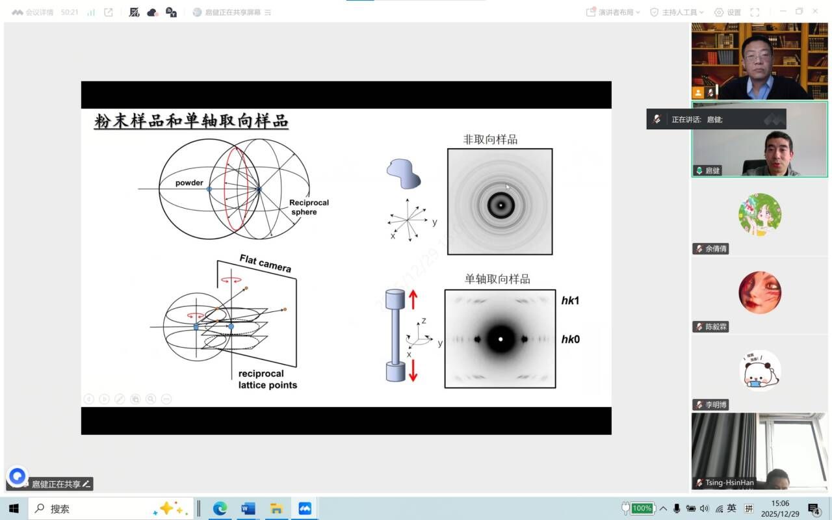The height and width of the screenshot is (520, 832).
Task: Click the cloud recording icon
Action: pyautogui.click(x=153, y=12)
